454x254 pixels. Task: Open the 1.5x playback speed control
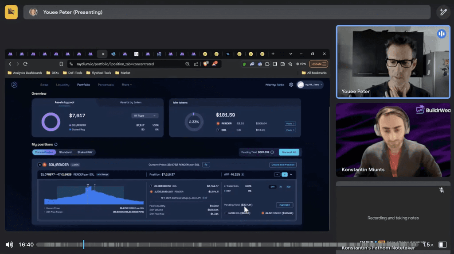[428, 244]
